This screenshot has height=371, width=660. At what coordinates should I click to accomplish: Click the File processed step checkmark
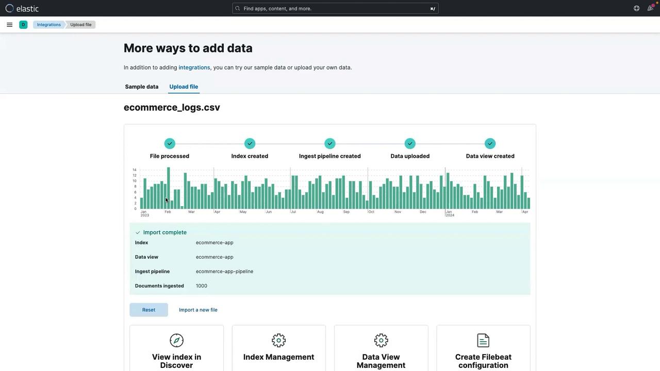pos(170,144)
